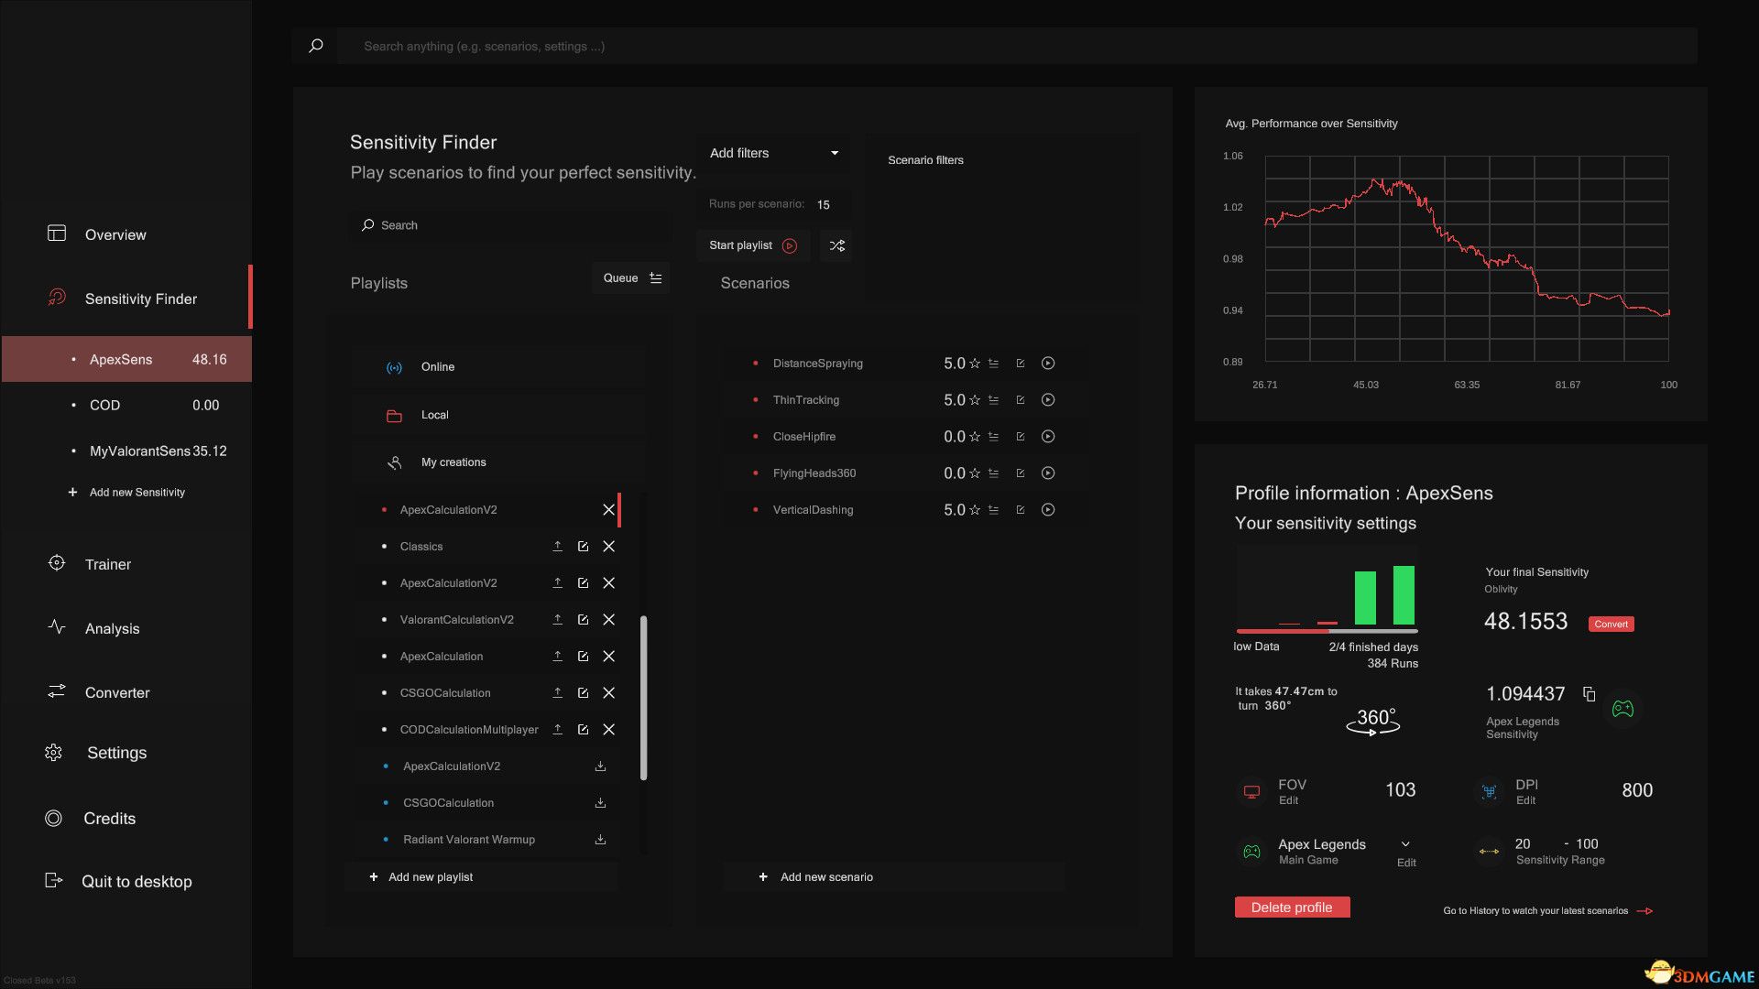This screenshot has width=1759, height=989.
Task: Favorite the FlyingHeads360 scenario star
Action: [x=975, y=473]
